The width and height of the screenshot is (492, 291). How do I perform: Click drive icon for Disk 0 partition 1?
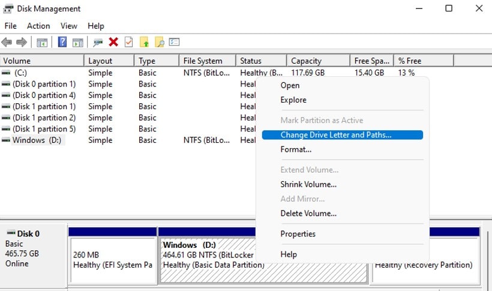pyautogui.click(x=6, y=84)
